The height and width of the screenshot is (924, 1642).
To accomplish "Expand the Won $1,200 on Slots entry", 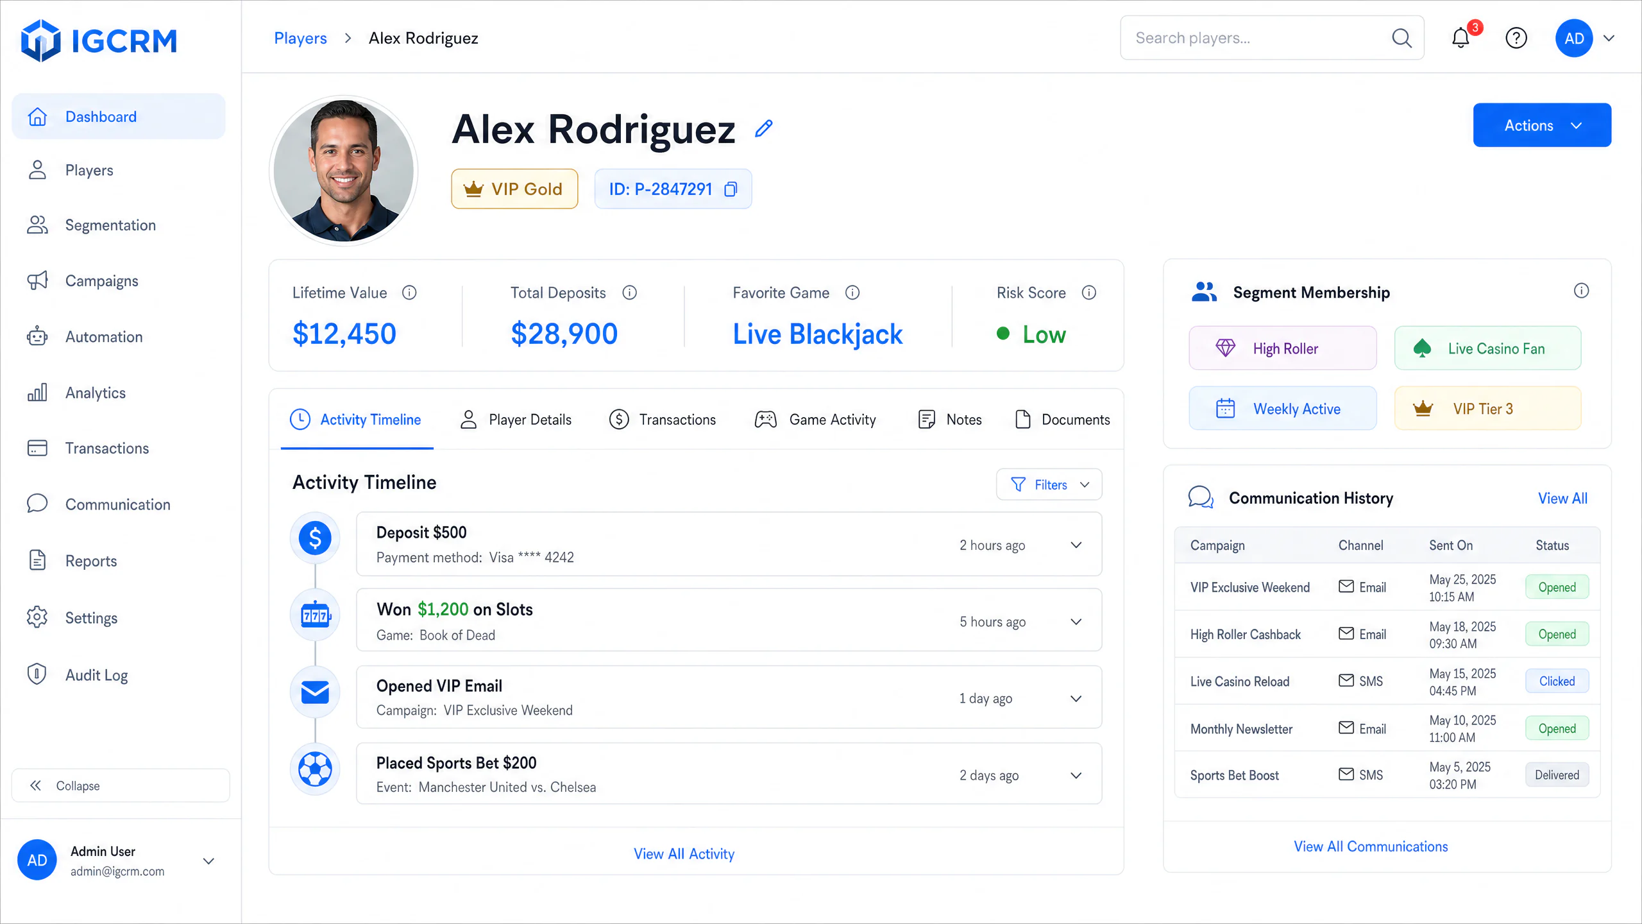I will 1076,621.
